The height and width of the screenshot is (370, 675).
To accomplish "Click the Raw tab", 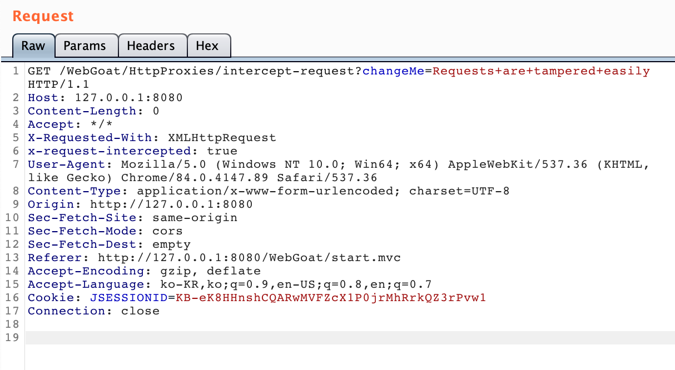I will pyautogui.click(x=33, y=46).
